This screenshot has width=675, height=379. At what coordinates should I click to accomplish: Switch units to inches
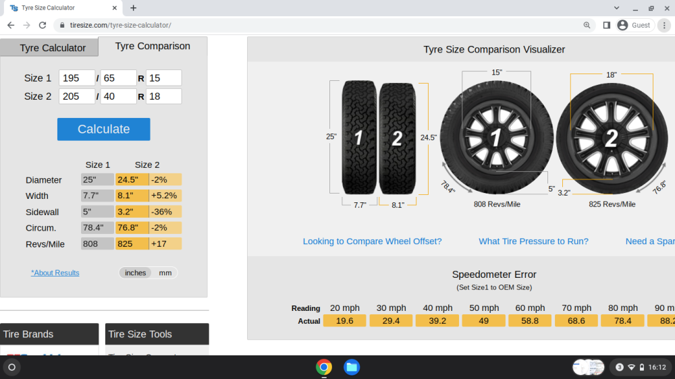135,272
